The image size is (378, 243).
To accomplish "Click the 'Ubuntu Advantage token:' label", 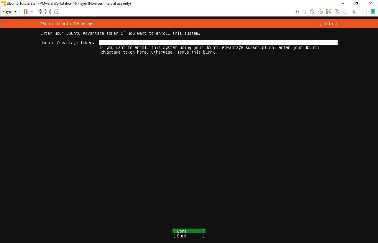I will click(68, 43).
